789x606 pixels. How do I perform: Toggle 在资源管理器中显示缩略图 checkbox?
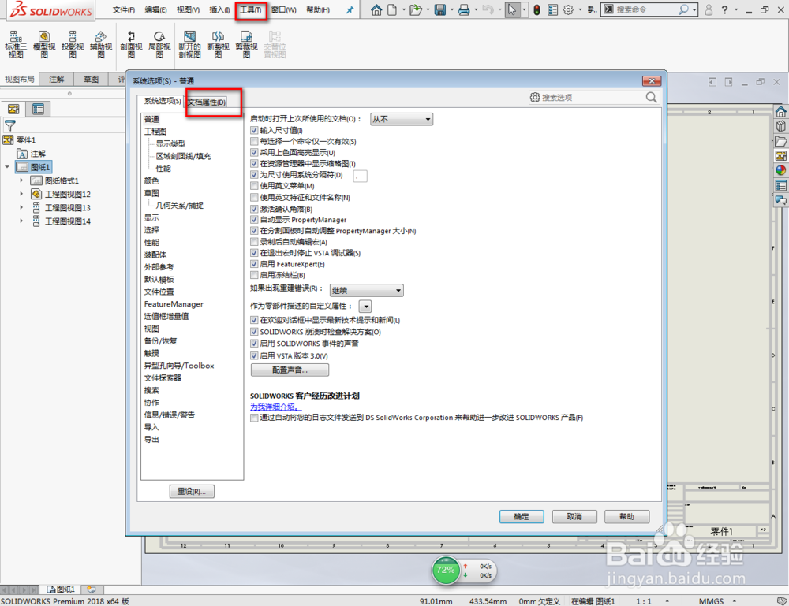point(254,163)
